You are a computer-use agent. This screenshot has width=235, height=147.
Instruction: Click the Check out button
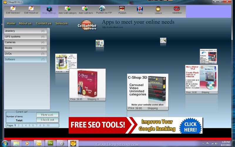pyautogui.click(x=47, y=120)
